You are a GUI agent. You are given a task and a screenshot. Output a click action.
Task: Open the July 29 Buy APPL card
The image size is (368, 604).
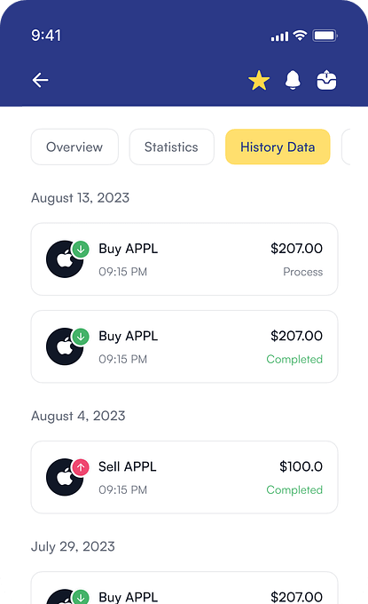click(x=184, y=588)
